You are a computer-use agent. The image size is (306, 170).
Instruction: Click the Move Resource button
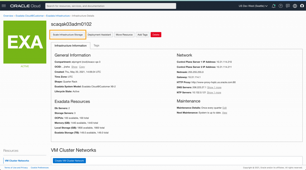click(x=124, y=35)
